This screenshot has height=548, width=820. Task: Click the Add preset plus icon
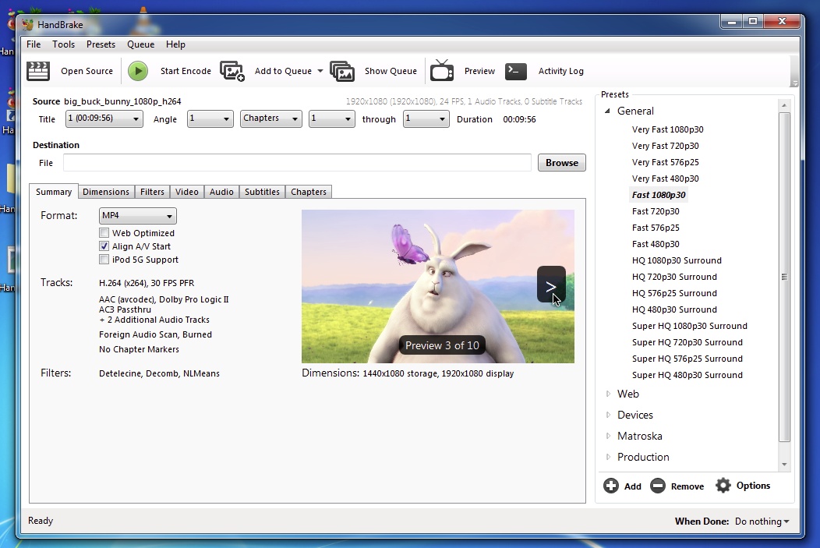611,486
